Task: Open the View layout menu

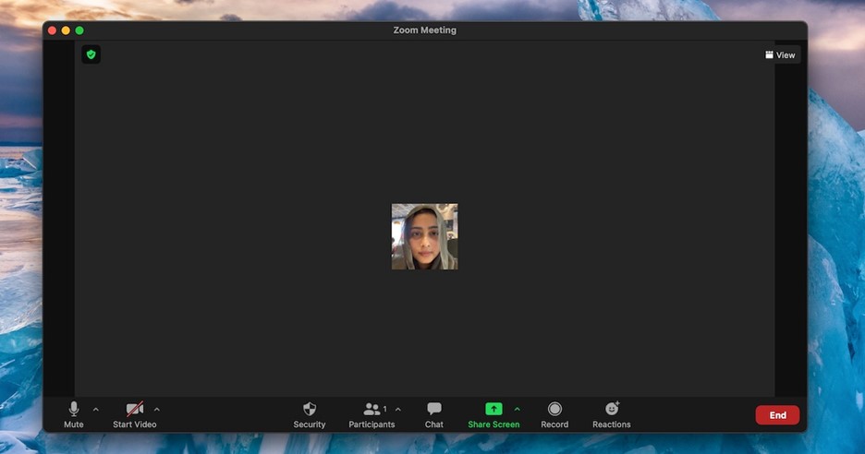Action: coord(780,55)
